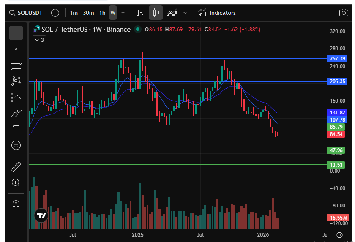Click the 2026 label on time axis
The height and width of the screenshot is (242, 355).
[x=263, y=235]
